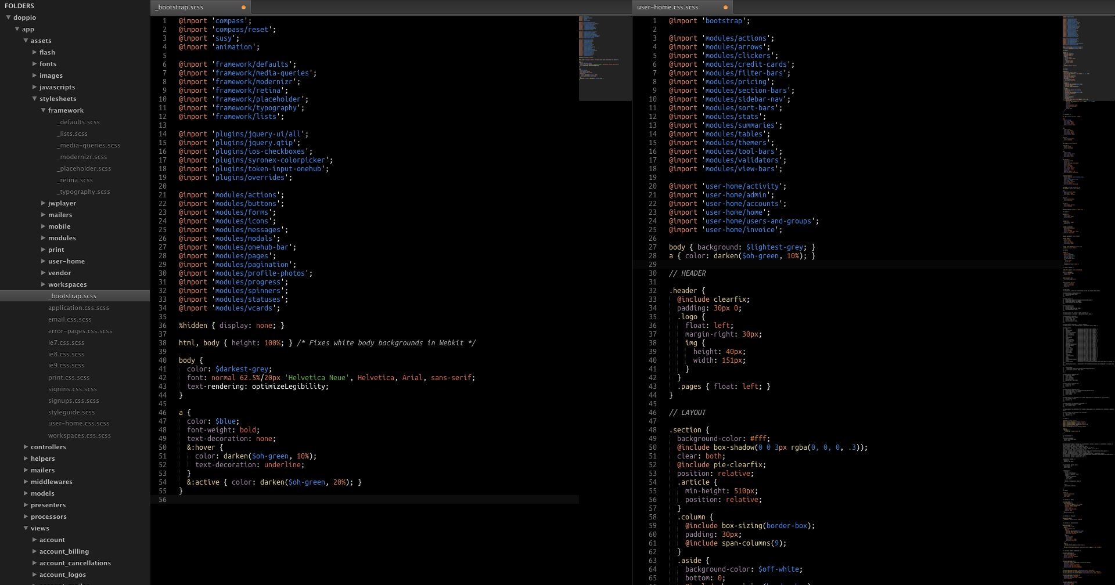
Task: Expand the account_logos folder
Action: [35, 575]
